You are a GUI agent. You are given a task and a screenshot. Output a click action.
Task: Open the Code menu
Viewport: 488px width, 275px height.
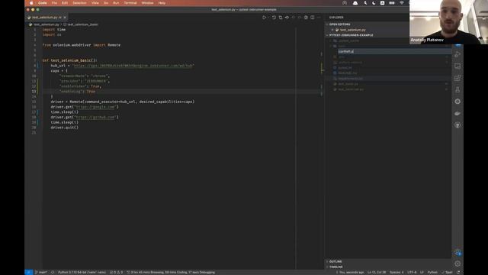coord(43,3)
